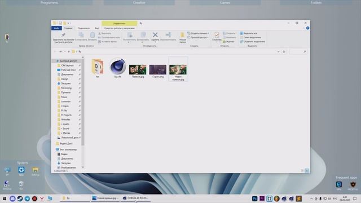Launch Photoshop from the taskbar
The height and width of the screenshot is (203, 361).
tap(254, 198)
